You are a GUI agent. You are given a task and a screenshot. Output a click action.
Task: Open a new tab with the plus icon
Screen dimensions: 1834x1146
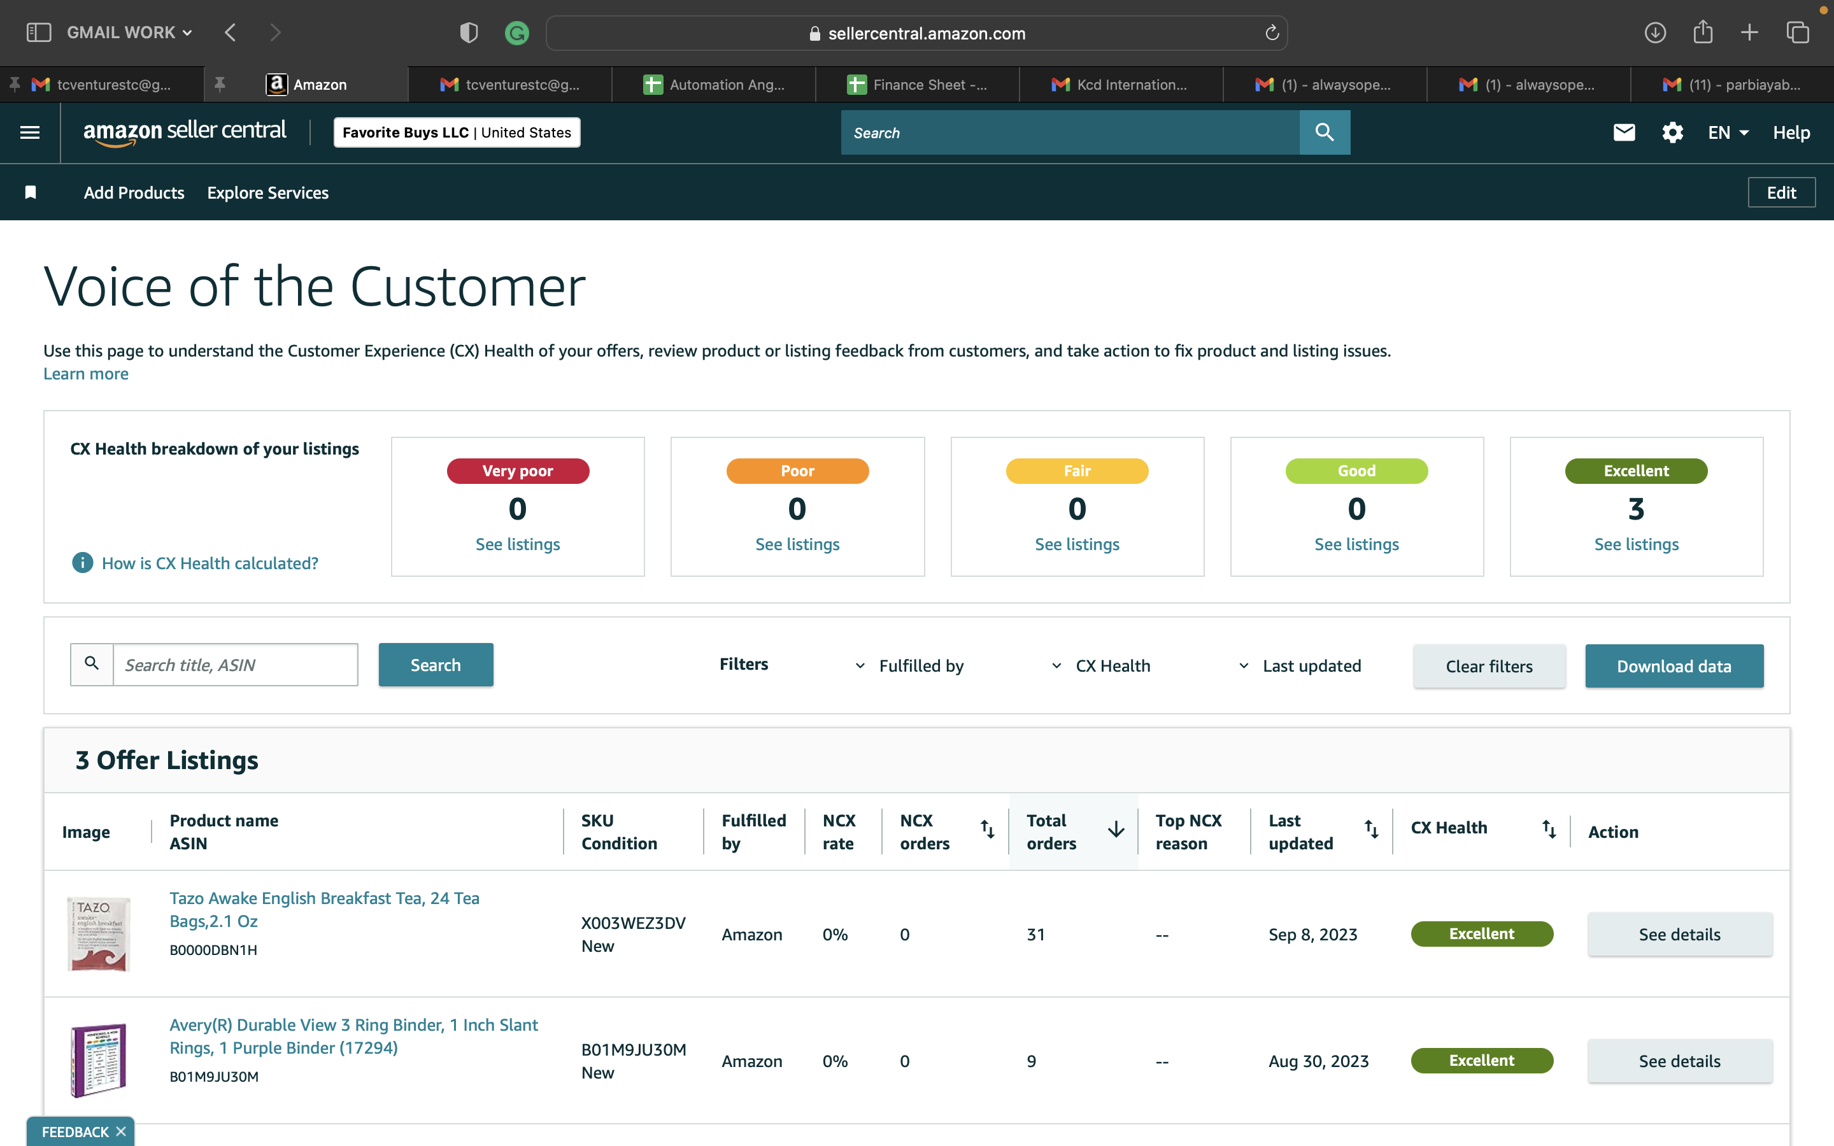click(x=1749, y=32)
